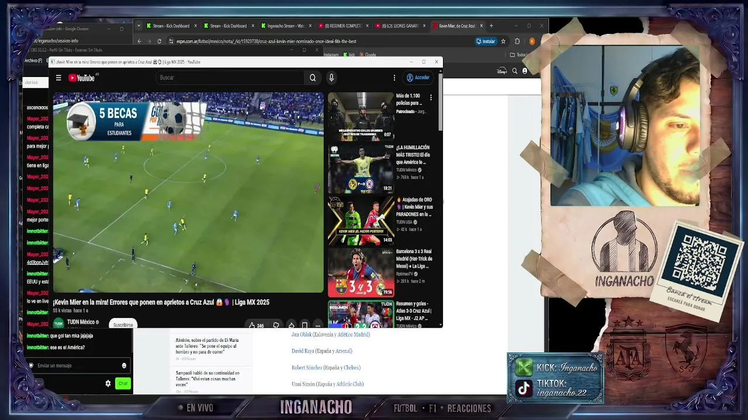Click the 'Enviar un mensaje' chat input
This screenshot has height=420, width=748.
click(77, 366)
